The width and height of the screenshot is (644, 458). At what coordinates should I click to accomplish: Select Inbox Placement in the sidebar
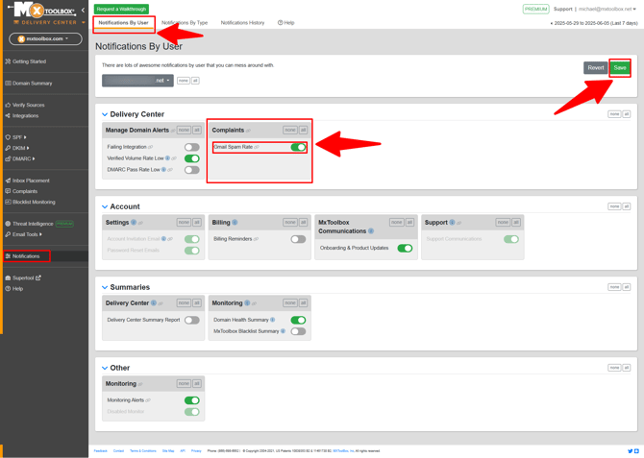31,181
